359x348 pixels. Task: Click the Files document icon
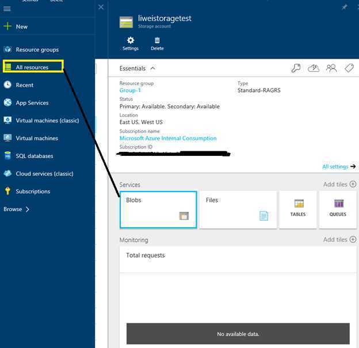click(x=263, y=216)
